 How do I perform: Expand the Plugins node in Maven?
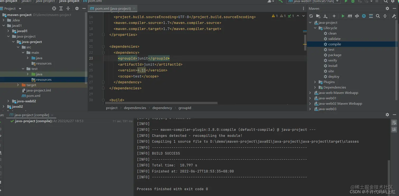pos(315,82)
